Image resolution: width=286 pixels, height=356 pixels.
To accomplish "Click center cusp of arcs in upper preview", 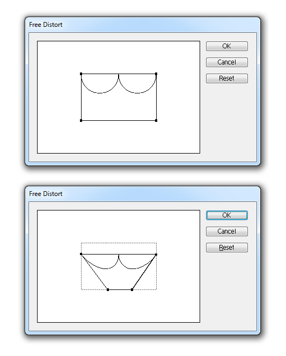I will click(119, 75).
